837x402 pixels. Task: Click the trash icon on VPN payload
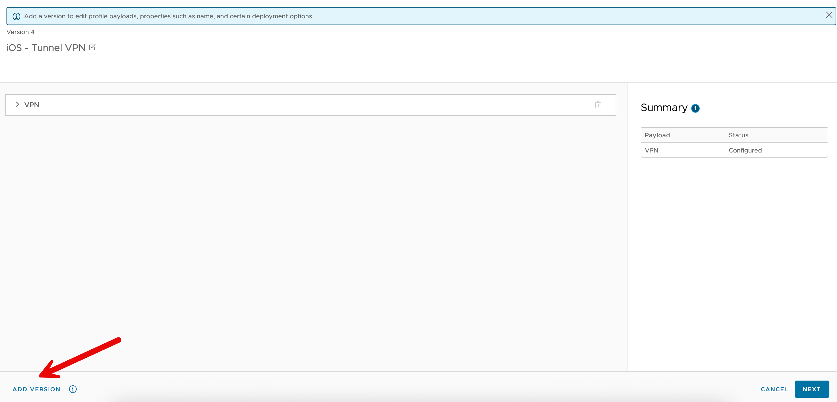coord(598,105)
